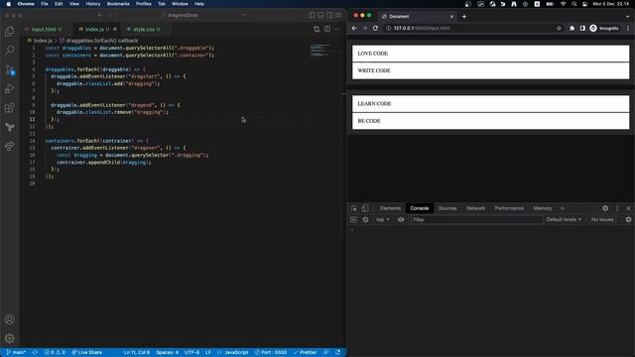Open History menu in menu bar

[x=92, y=4]
